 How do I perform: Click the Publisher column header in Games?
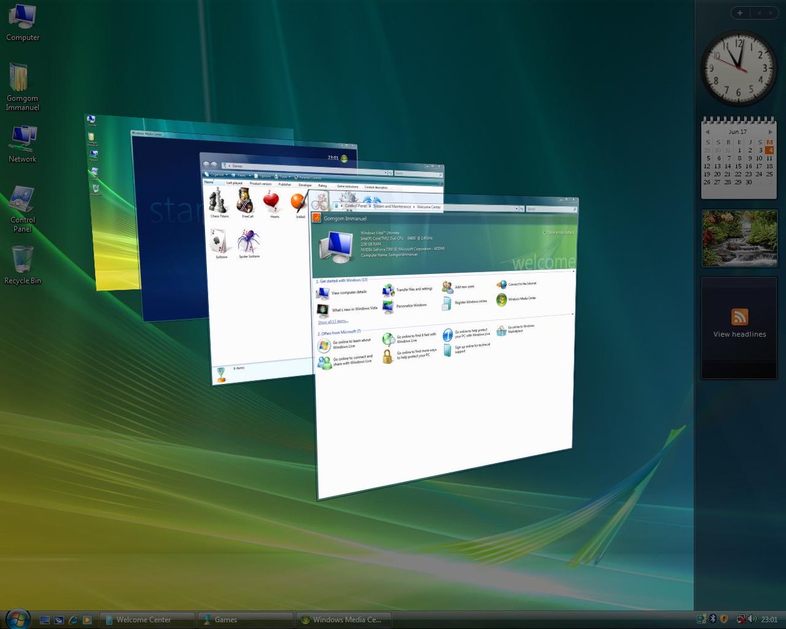click(x=284, y=184)
